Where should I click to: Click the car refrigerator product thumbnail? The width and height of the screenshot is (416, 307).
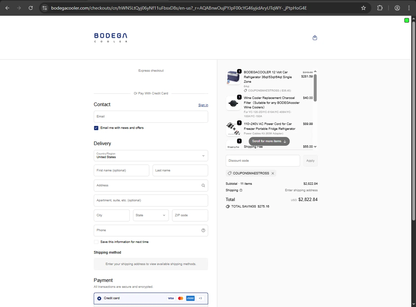tap(233, 77)
